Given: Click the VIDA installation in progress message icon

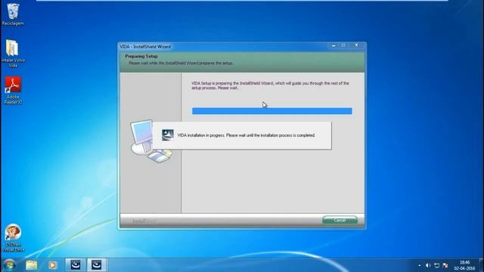Looking at the screenshot, I should [x=168, y=134].
